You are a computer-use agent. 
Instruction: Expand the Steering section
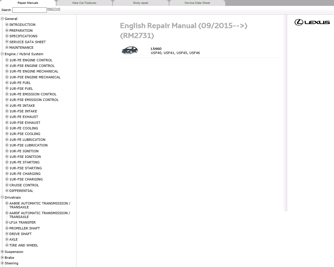pyautogui.click(x=2, y=263)
